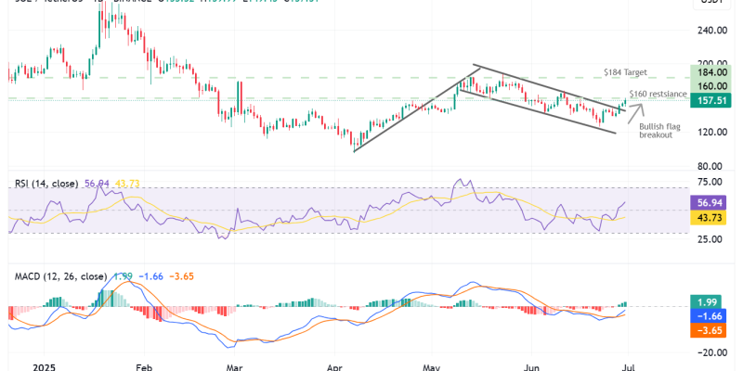This screenshot has height=371, width=743.
Task: Click the May label on time axis
Action: point(433,366)
